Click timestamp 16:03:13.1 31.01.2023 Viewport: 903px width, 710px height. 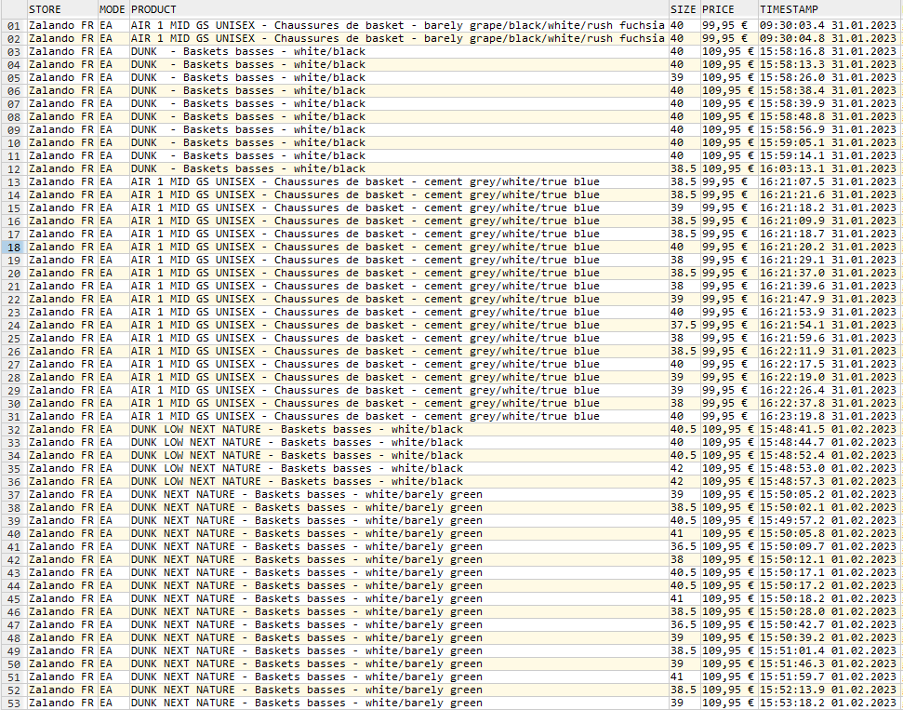point(828,168)
